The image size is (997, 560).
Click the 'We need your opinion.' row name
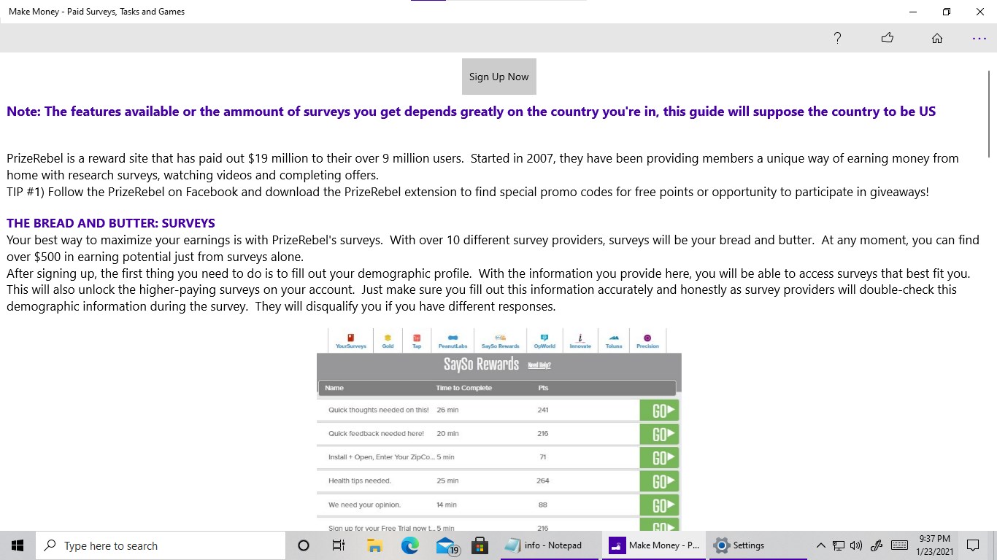tap(364, 505)
